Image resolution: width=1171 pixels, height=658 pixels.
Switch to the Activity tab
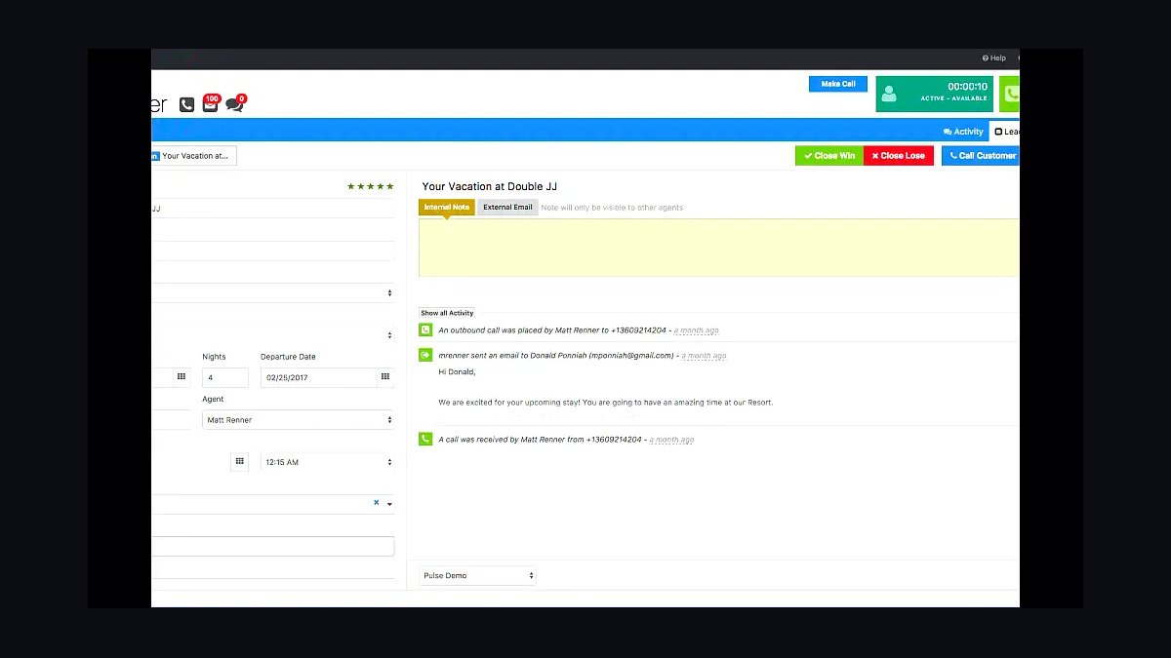(963, 132)
